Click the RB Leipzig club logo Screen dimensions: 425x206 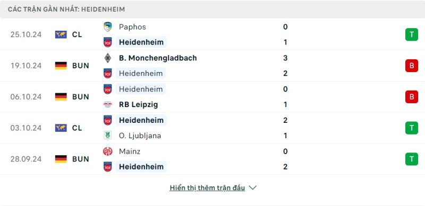coord(108,104)
